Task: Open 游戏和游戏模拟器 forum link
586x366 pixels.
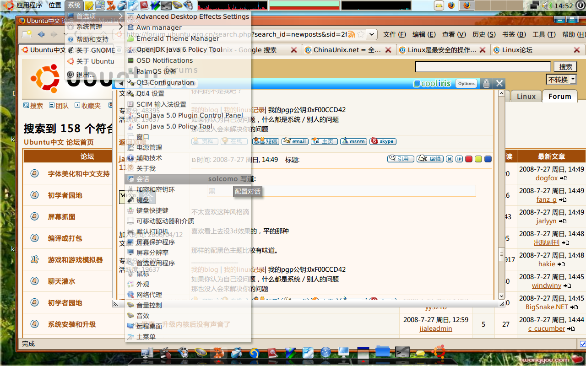Action: click(76, 260)
